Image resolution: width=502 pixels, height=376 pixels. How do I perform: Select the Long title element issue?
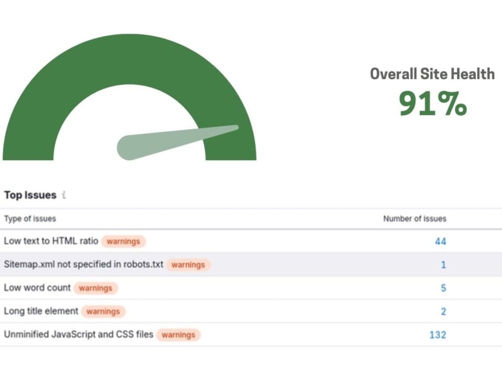41,311
